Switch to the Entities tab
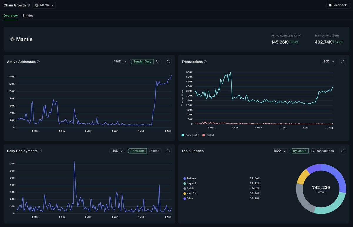Screen dimensions: 353x227 point(28,16)
